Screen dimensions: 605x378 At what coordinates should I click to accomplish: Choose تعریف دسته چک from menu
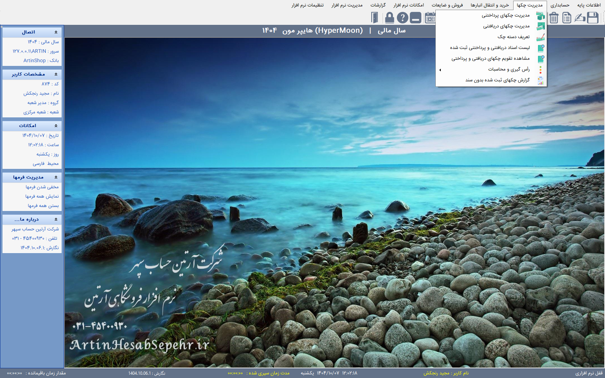(513, 37)
